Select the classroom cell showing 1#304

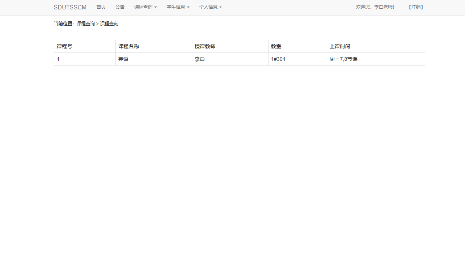[278, 59]
